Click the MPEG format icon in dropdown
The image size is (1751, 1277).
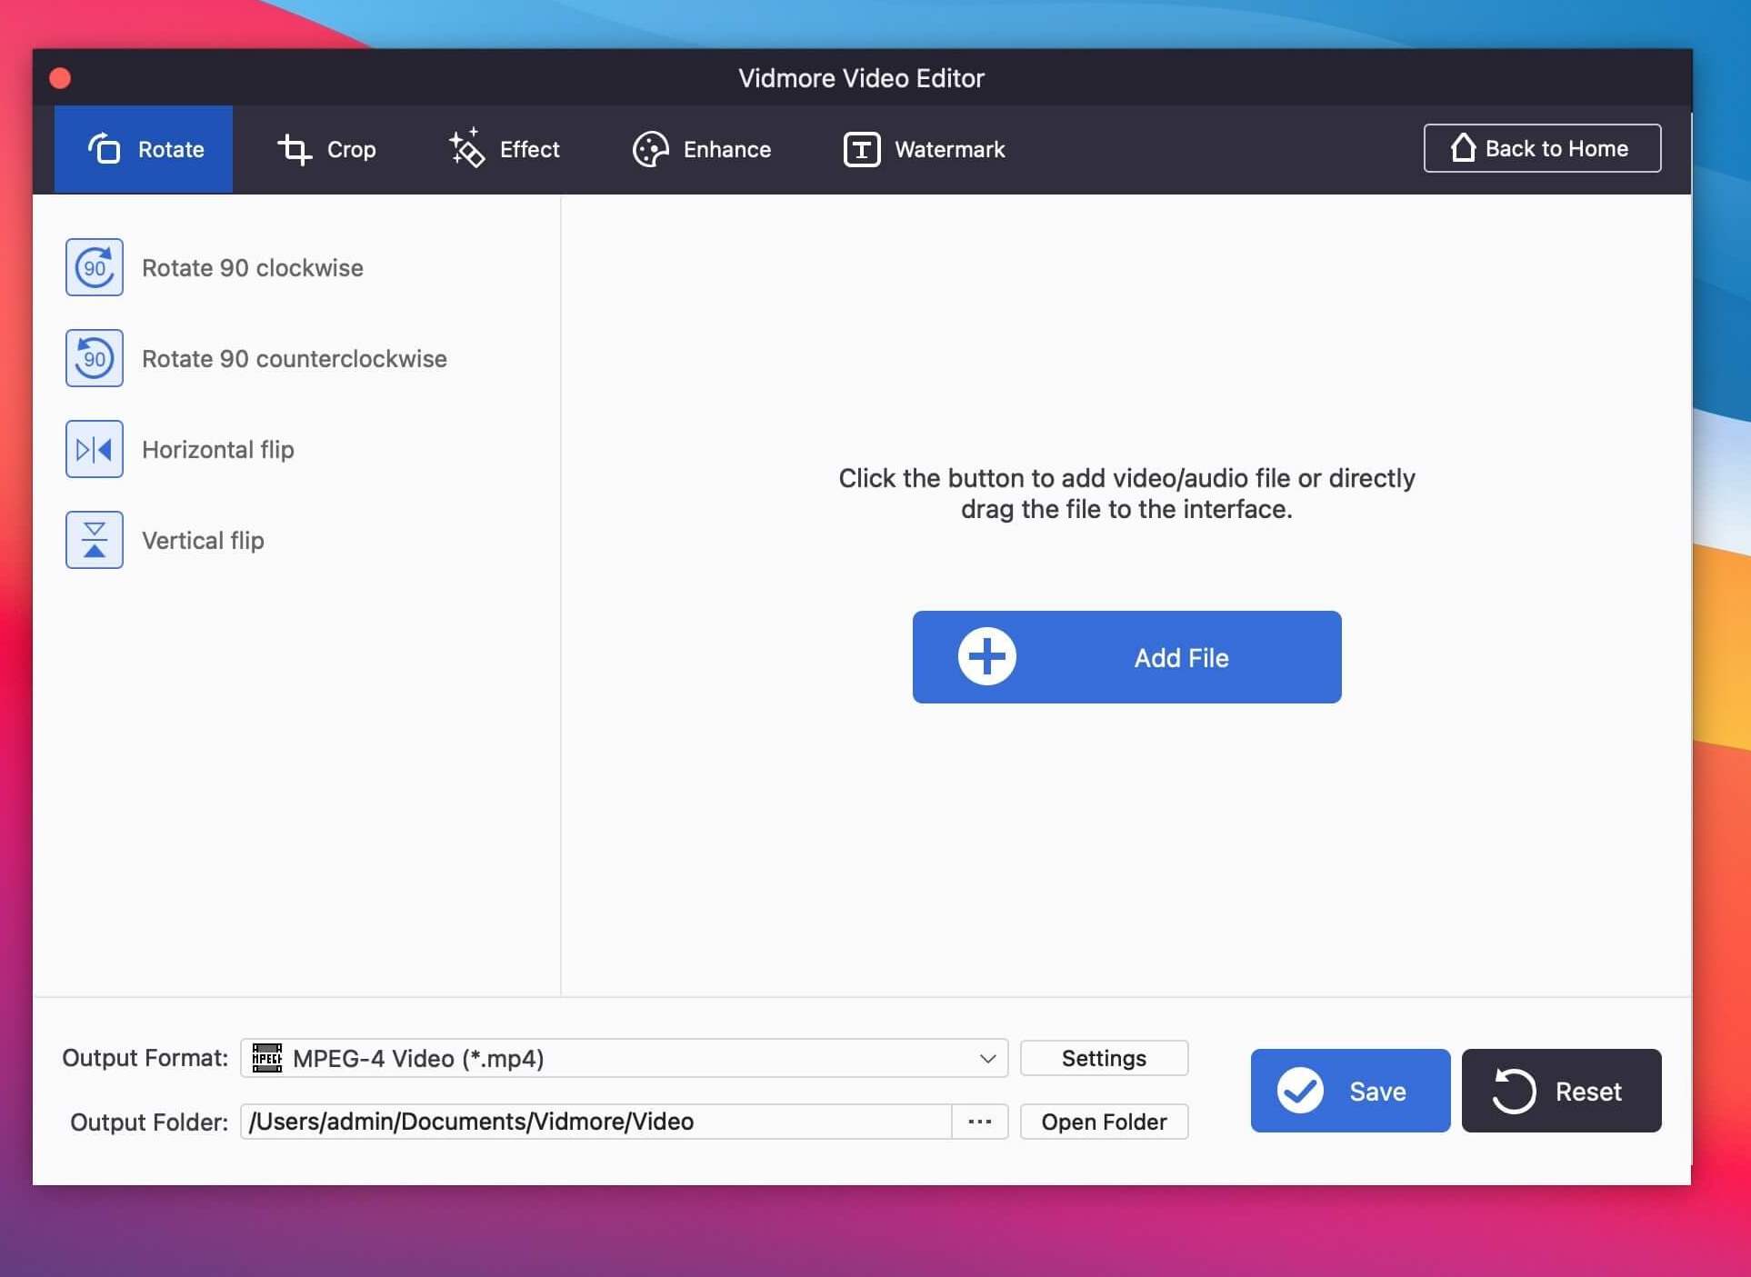267,1058
